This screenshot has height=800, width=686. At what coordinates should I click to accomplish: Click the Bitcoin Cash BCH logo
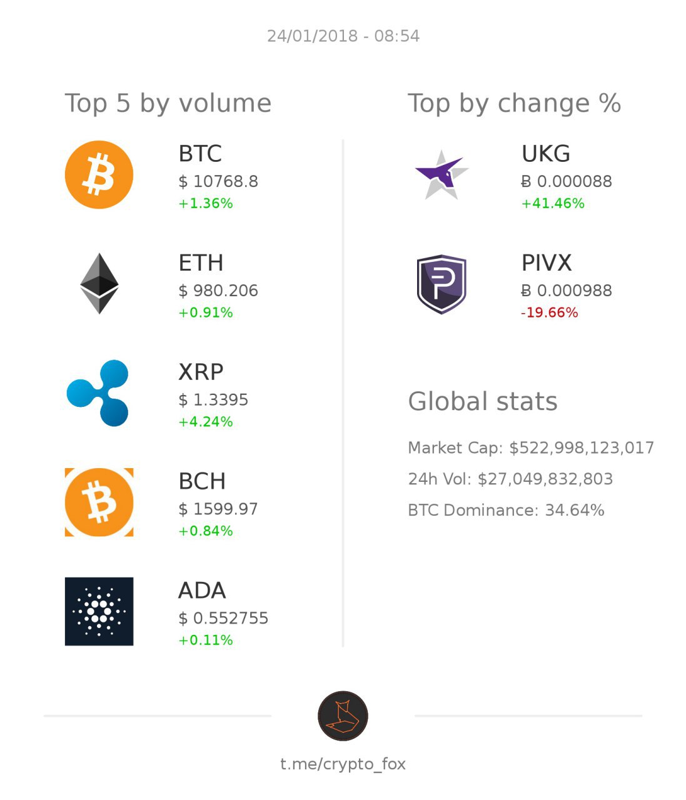(99, 502)
